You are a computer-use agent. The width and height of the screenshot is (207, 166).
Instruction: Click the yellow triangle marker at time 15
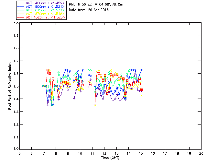(142, 96)
